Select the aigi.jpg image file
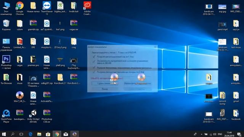Screen dimensions: 244x137 (222, 8)
